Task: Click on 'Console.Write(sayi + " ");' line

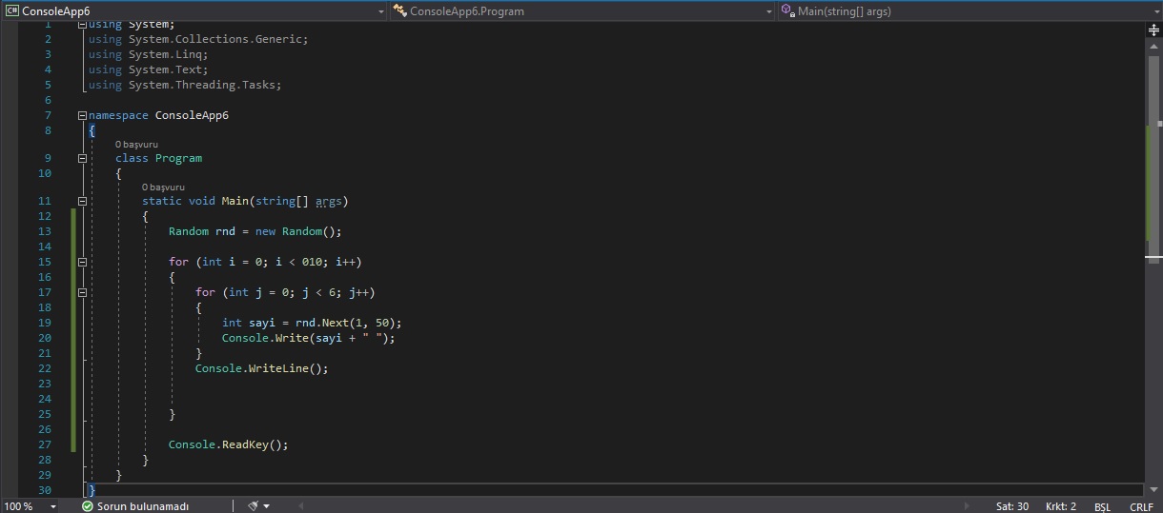Action: click(x=308, y=338)
